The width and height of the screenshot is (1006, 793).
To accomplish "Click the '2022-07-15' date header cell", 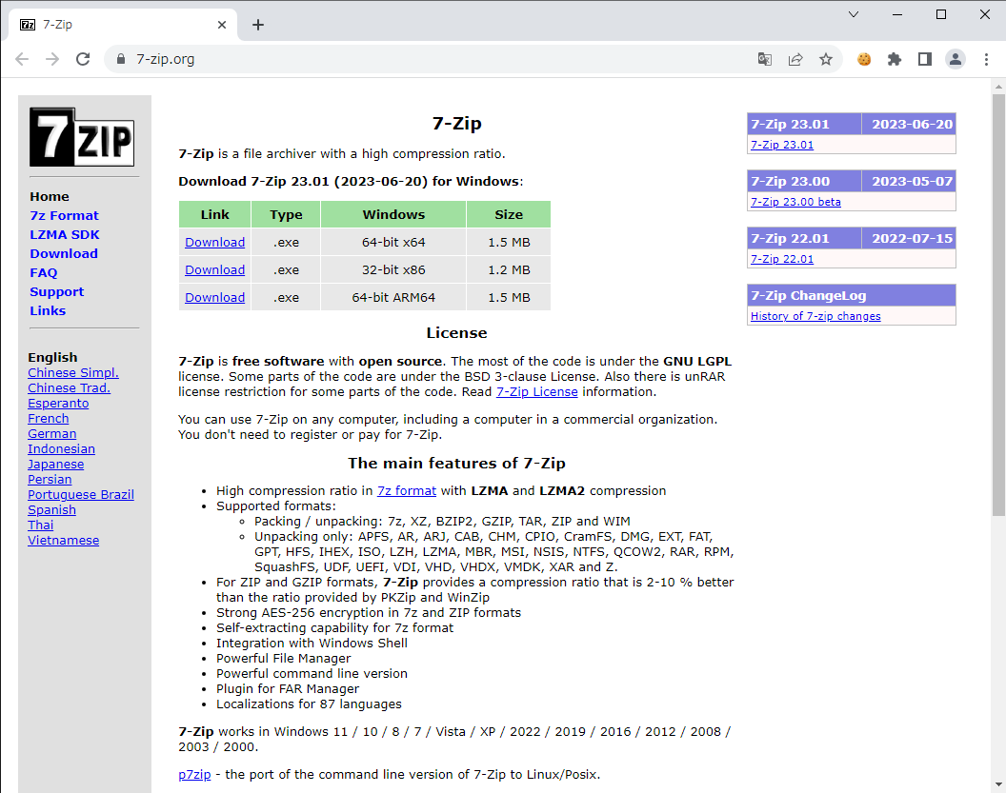I will tap(909, 239).
